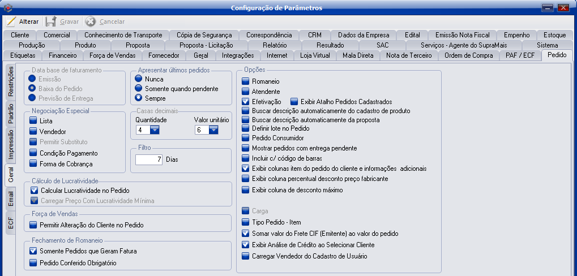
Task: Switch to the Financeiro tab
Action: 62,55
